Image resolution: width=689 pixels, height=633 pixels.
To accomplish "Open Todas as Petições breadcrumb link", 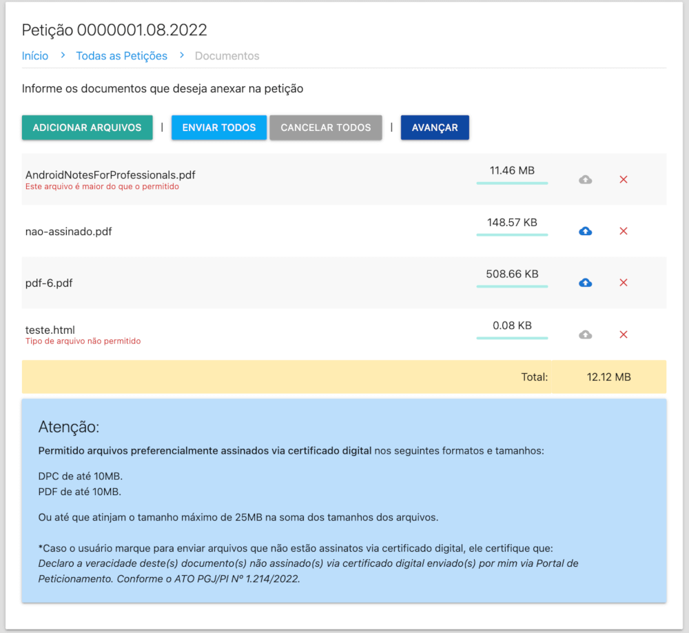I will click(x=122, y=56).
